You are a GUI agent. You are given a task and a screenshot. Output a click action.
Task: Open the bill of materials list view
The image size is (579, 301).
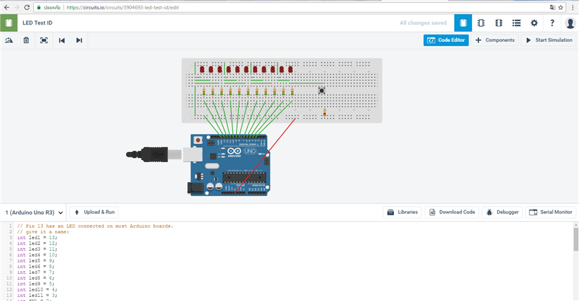(517, 22)
